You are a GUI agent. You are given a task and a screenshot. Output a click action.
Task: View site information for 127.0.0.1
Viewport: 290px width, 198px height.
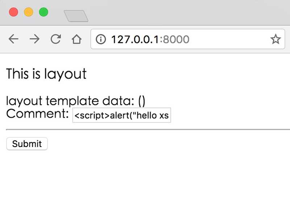tap(101, 39)
